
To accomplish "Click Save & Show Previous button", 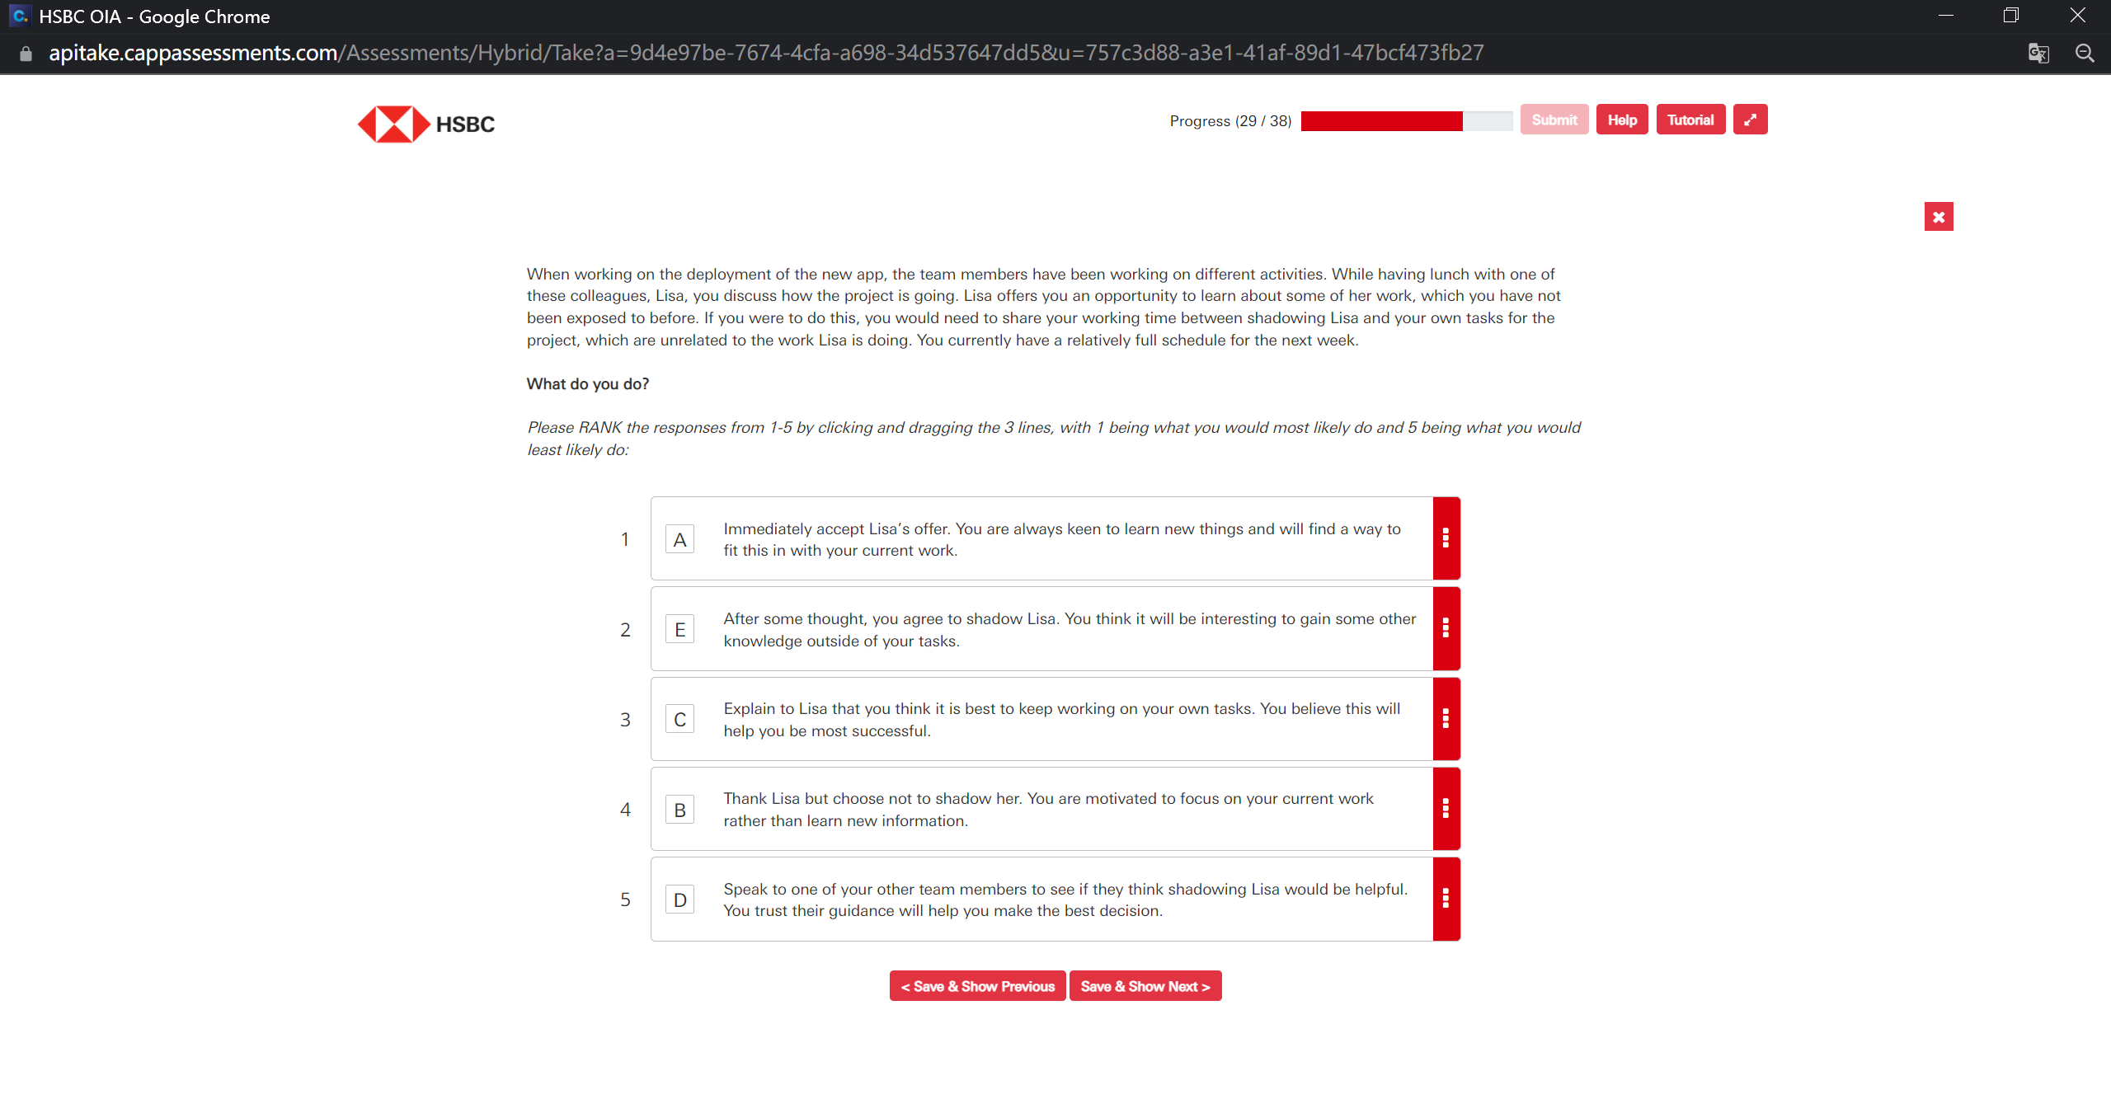I will pyautogui.click(x=977, y=985).
